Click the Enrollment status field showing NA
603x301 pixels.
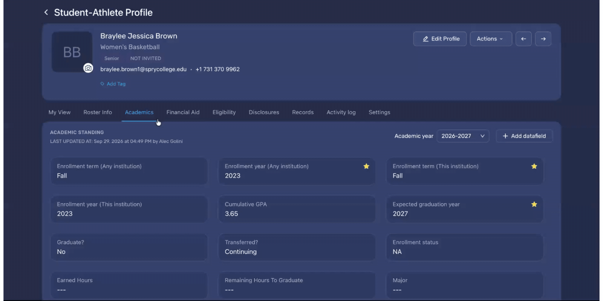click(465, 247)
